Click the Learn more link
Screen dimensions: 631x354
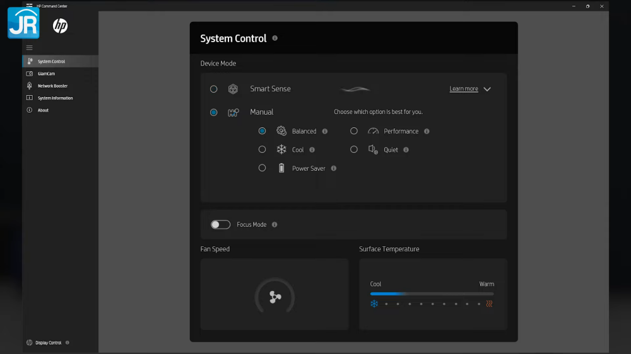464,89
